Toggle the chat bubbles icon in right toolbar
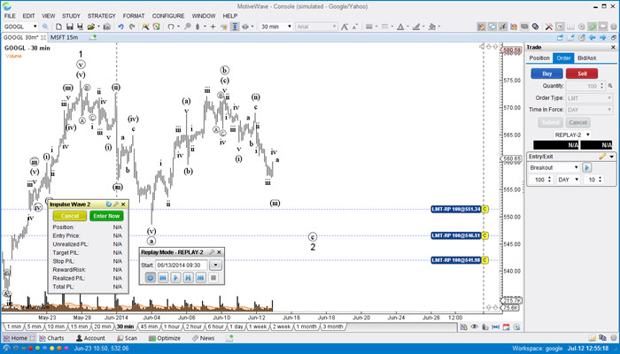The image size is (620, 354). point(492,27)
